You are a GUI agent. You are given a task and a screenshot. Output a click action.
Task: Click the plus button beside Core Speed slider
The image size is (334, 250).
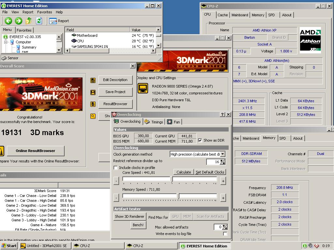click(223, 181)
